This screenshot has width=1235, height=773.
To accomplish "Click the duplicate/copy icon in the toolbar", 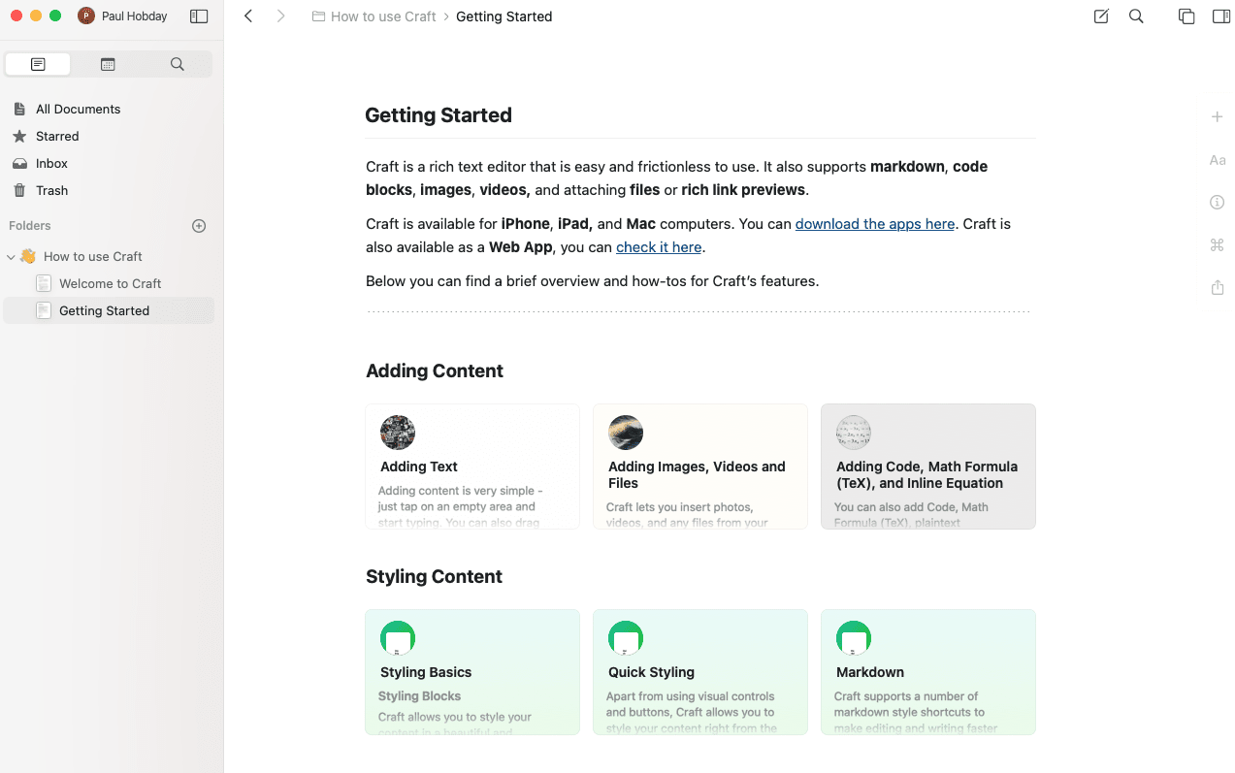I will (1186, 16).
